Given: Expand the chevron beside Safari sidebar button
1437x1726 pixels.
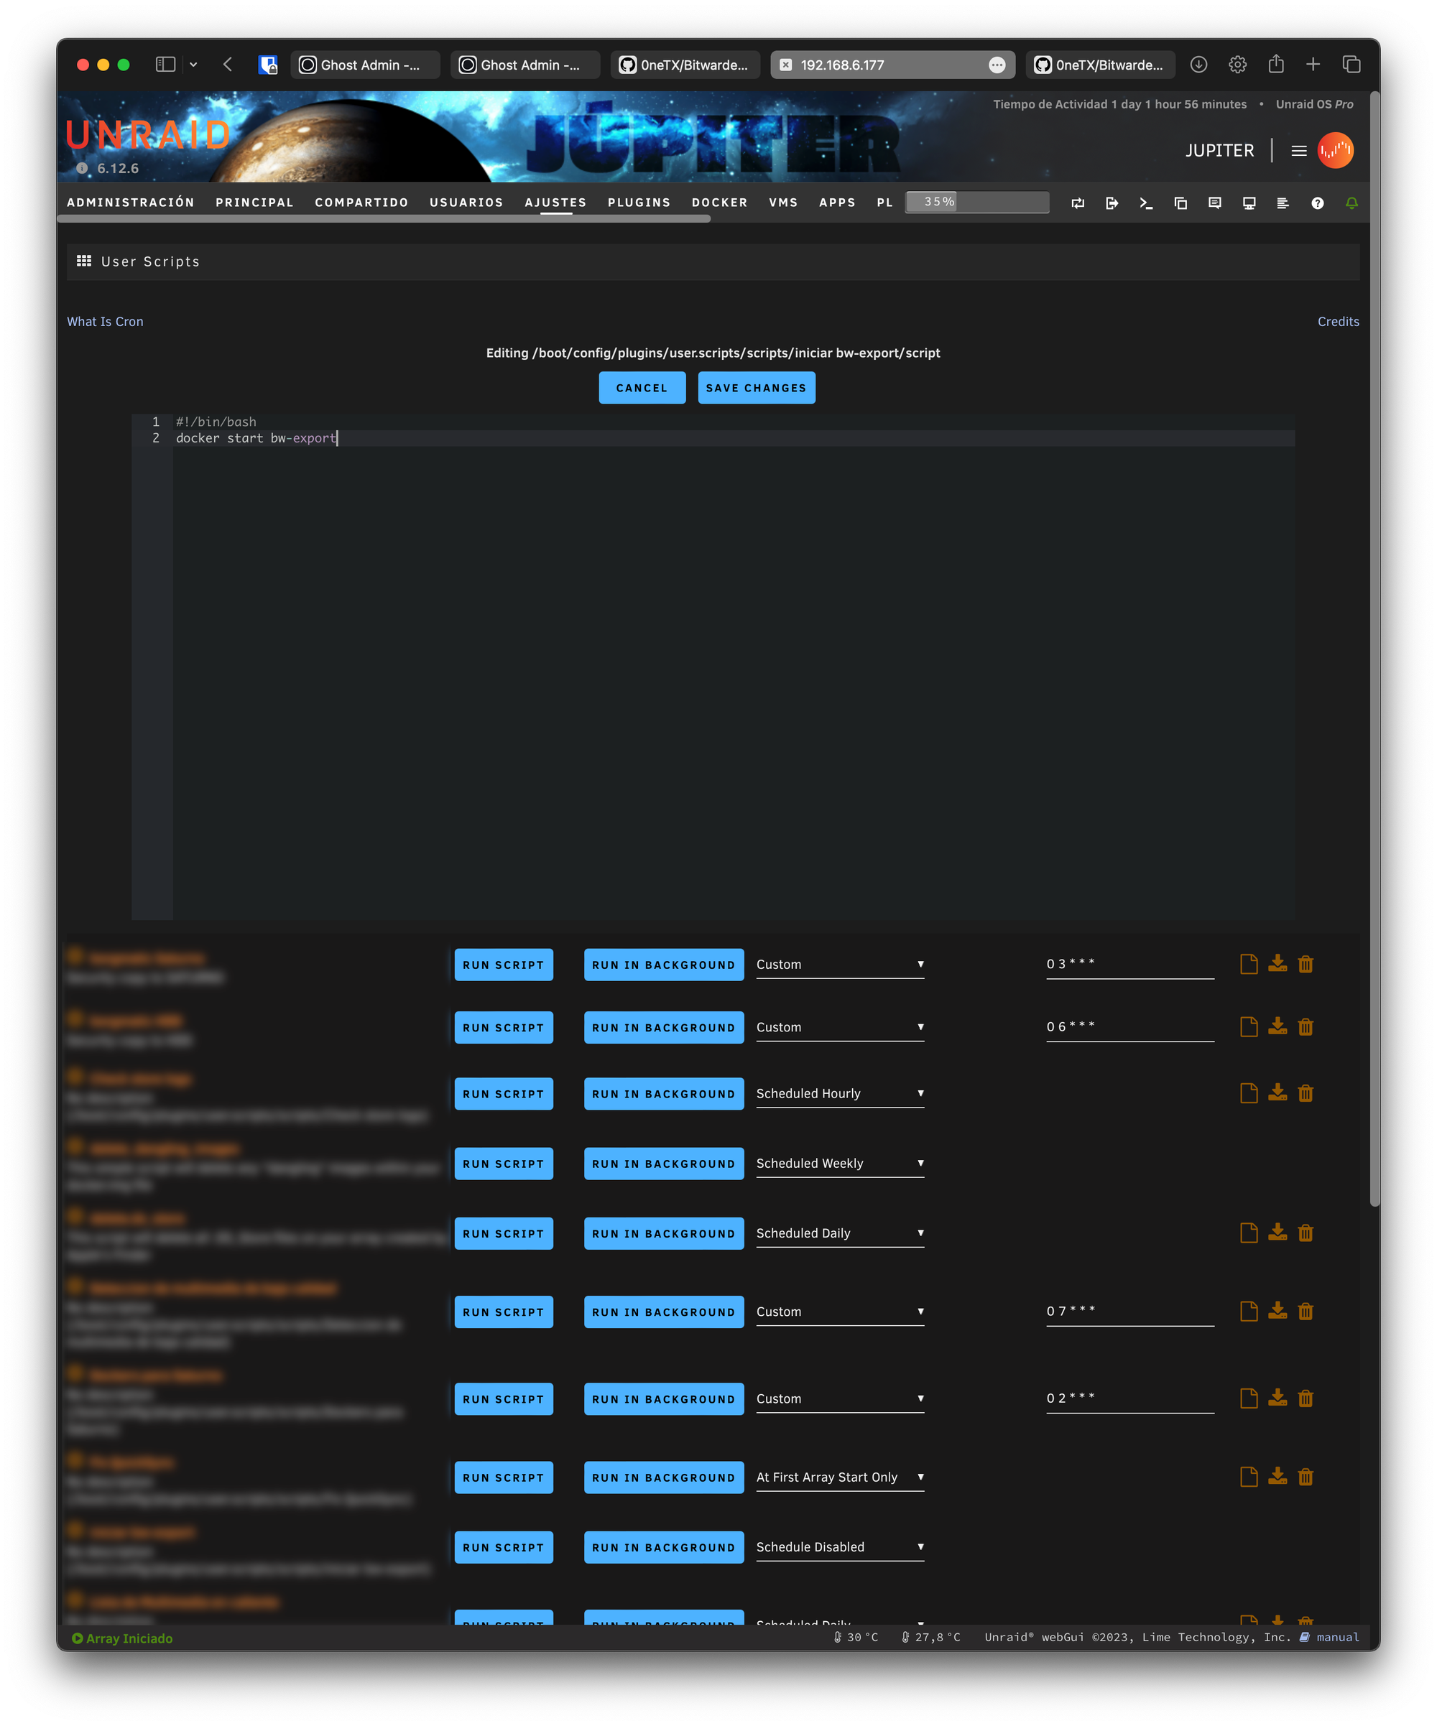Looking at the screenshot, I should tap(193, 64).
